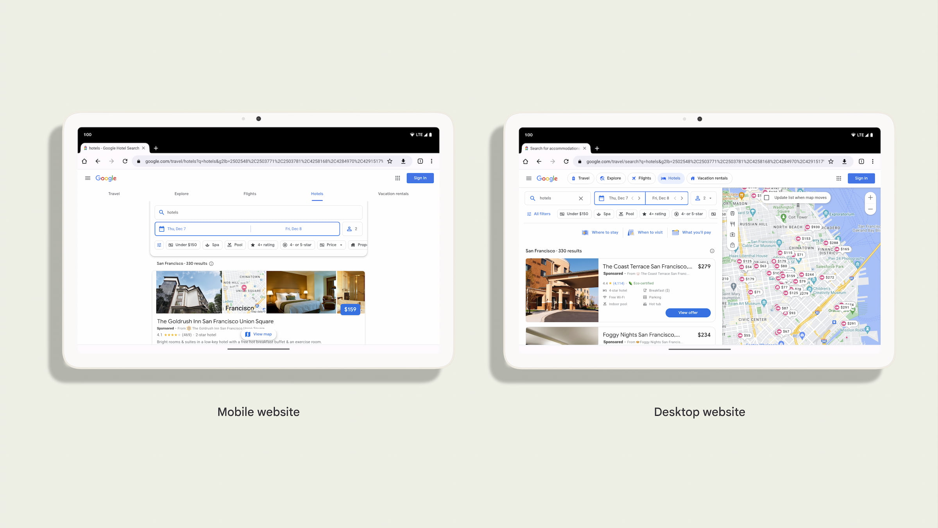Select the search input field

[260, 212]
